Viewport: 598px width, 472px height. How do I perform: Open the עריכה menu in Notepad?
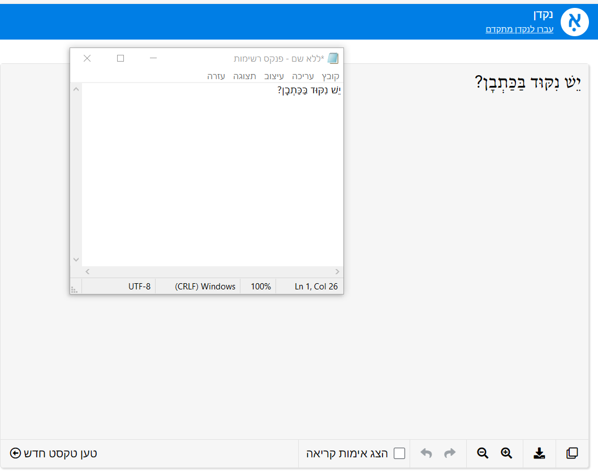[303, 76]
